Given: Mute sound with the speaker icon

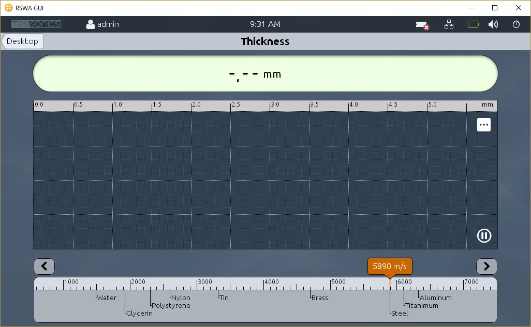Looking at the screenshot, I should (x=493, y=24).
